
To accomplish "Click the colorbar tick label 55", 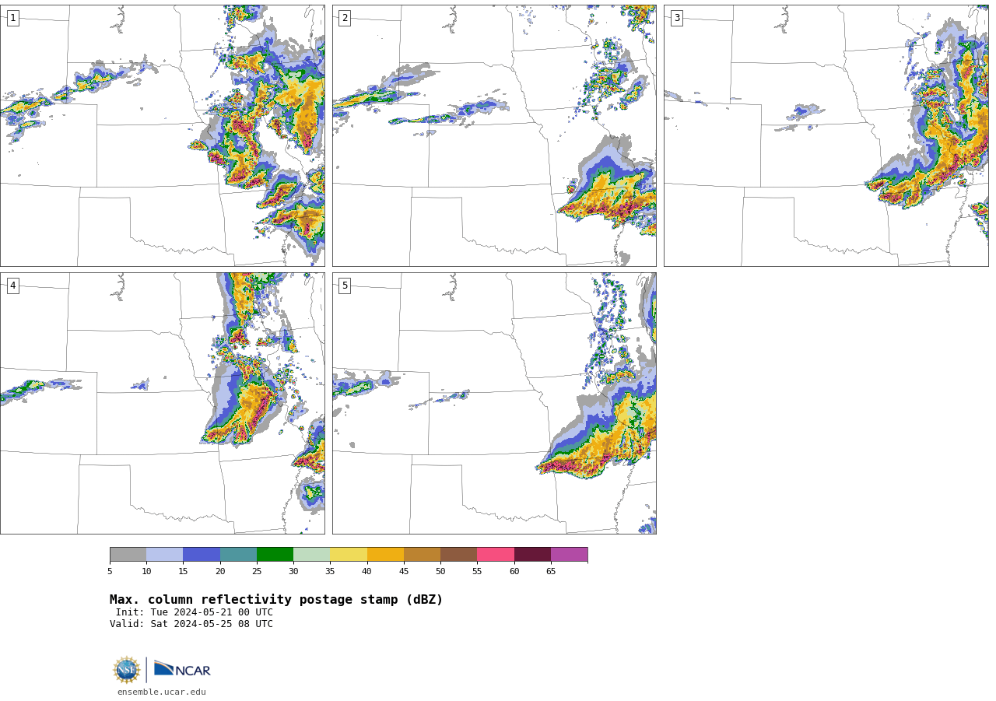I will [x=477, y=572].
